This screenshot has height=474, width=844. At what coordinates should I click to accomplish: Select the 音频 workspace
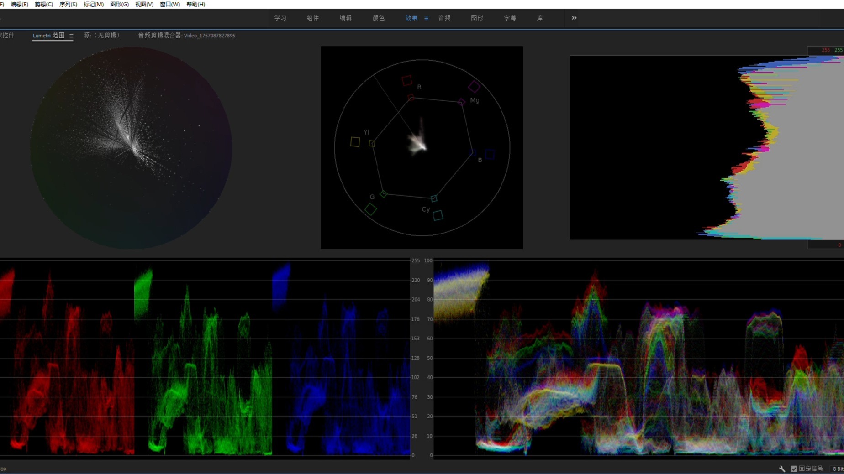[444, 18]
